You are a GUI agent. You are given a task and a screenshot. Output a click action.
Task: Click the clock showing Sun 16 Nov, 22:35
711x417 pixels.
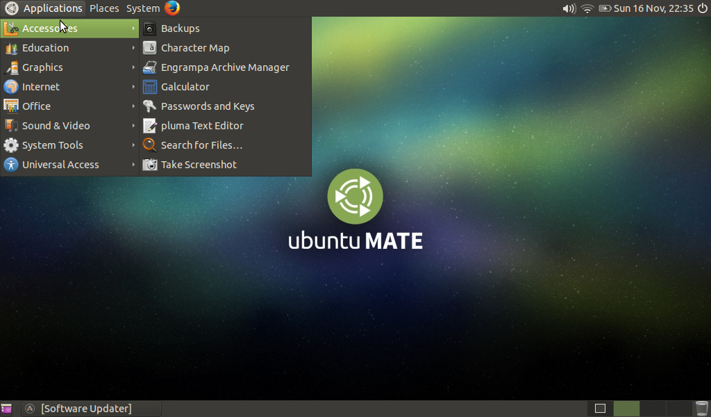click(653, 8)
